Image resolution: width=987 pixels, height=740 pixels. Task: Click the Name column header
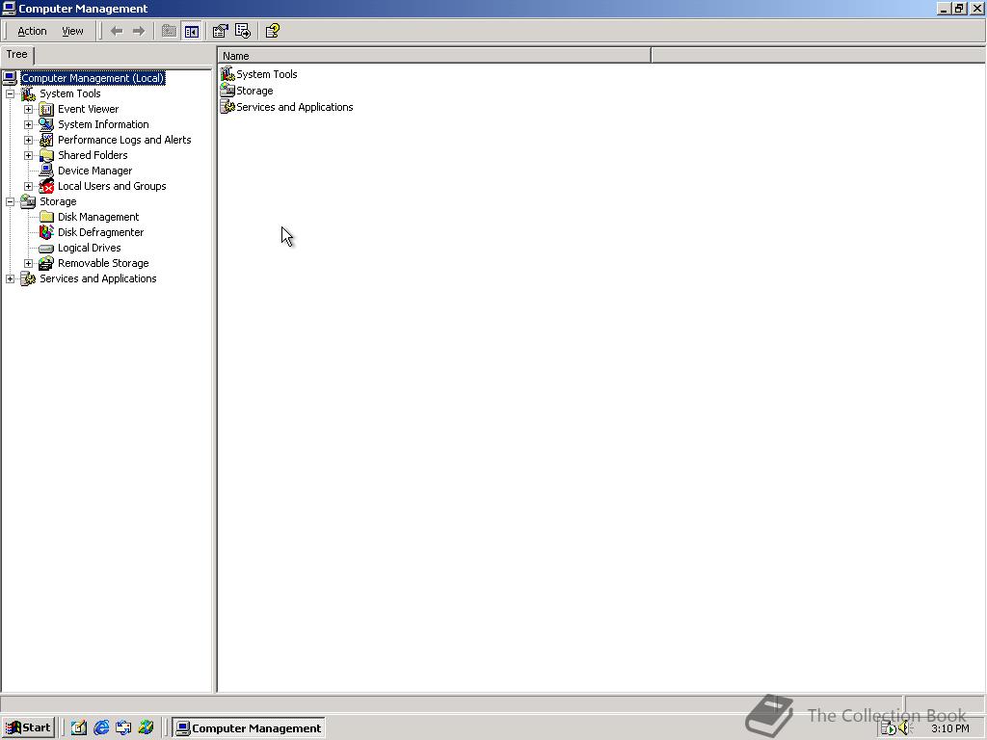pos(435,56)
